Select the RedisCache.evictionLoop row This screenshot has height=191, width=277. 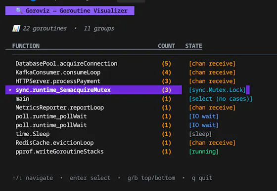click(x=126, y=143)
